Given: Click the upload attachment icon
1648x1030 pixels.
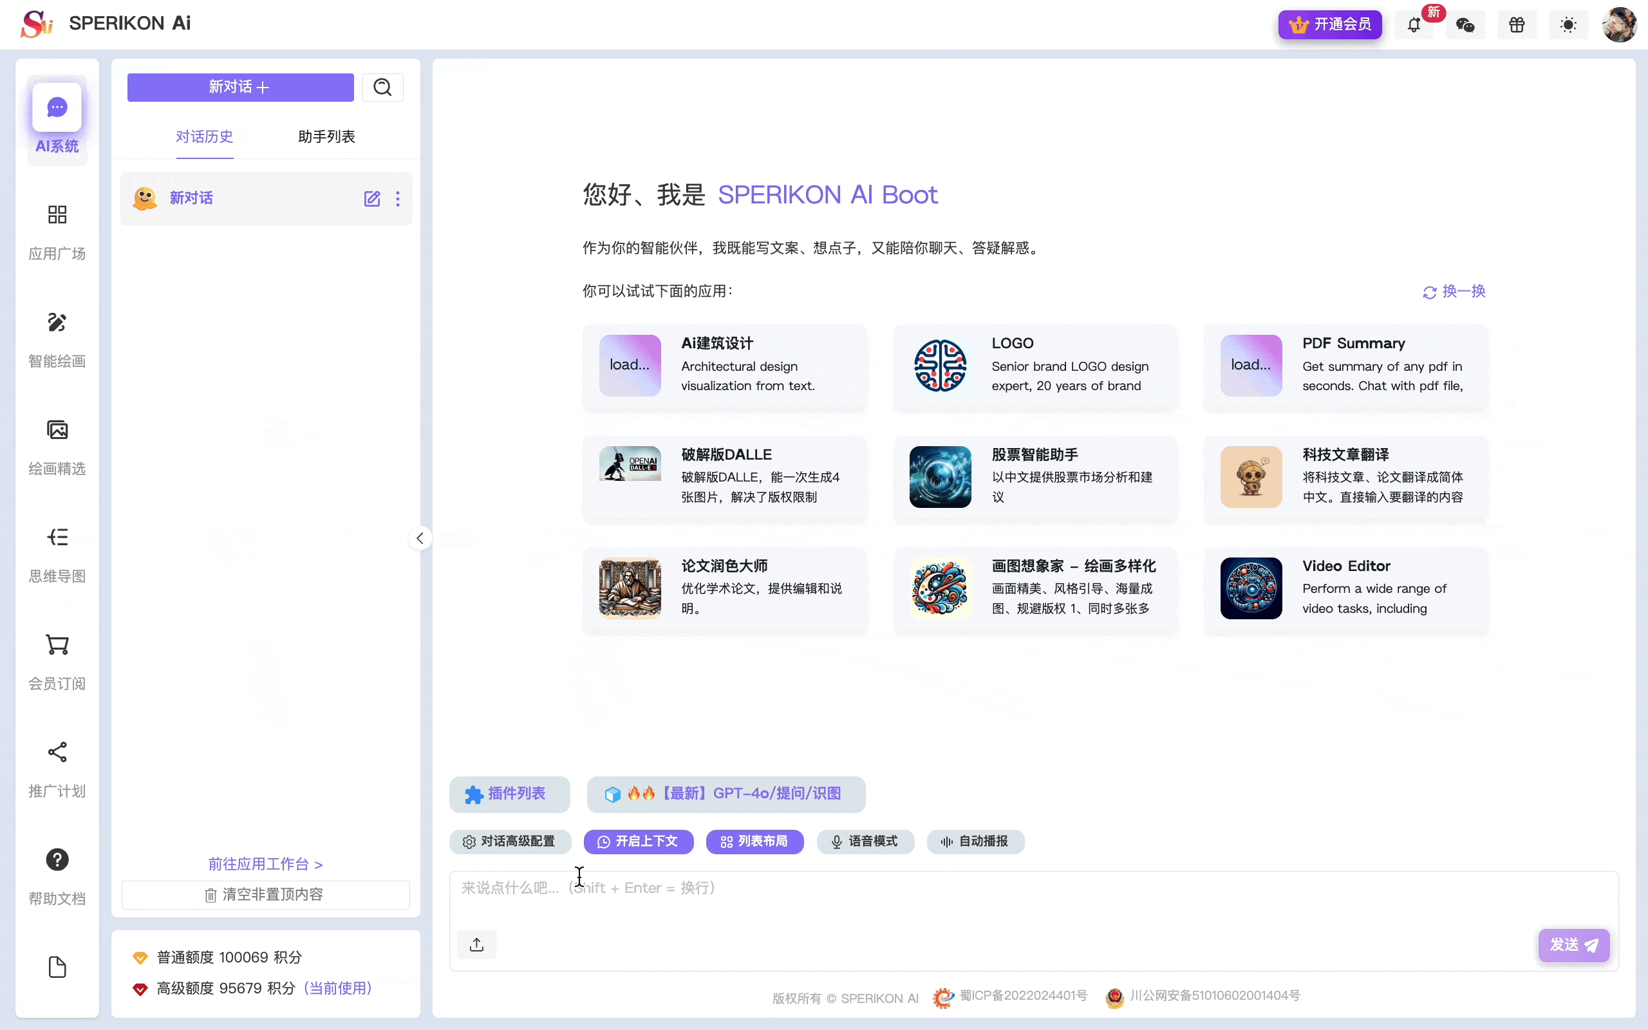Looking at the screenshot, I should pos(476,944).
